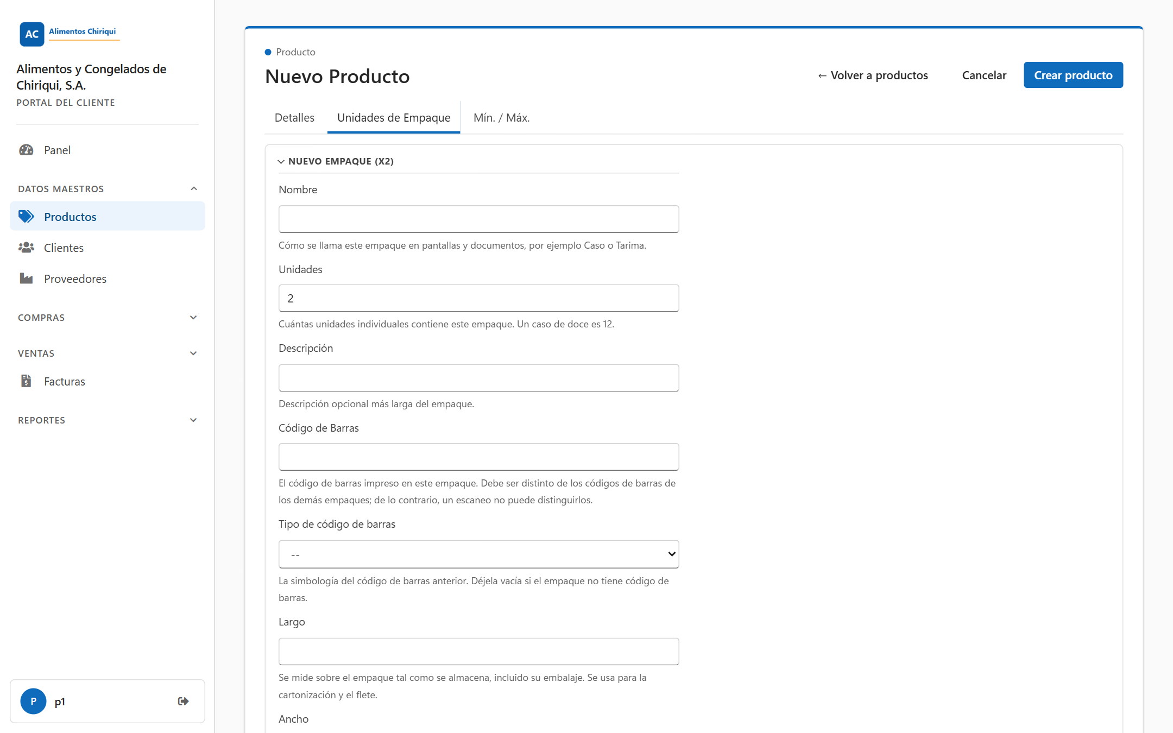The width and height of the screenshot is (1173, 733).
Task: Expand the Reportes menu section
Action: (193, 420)
